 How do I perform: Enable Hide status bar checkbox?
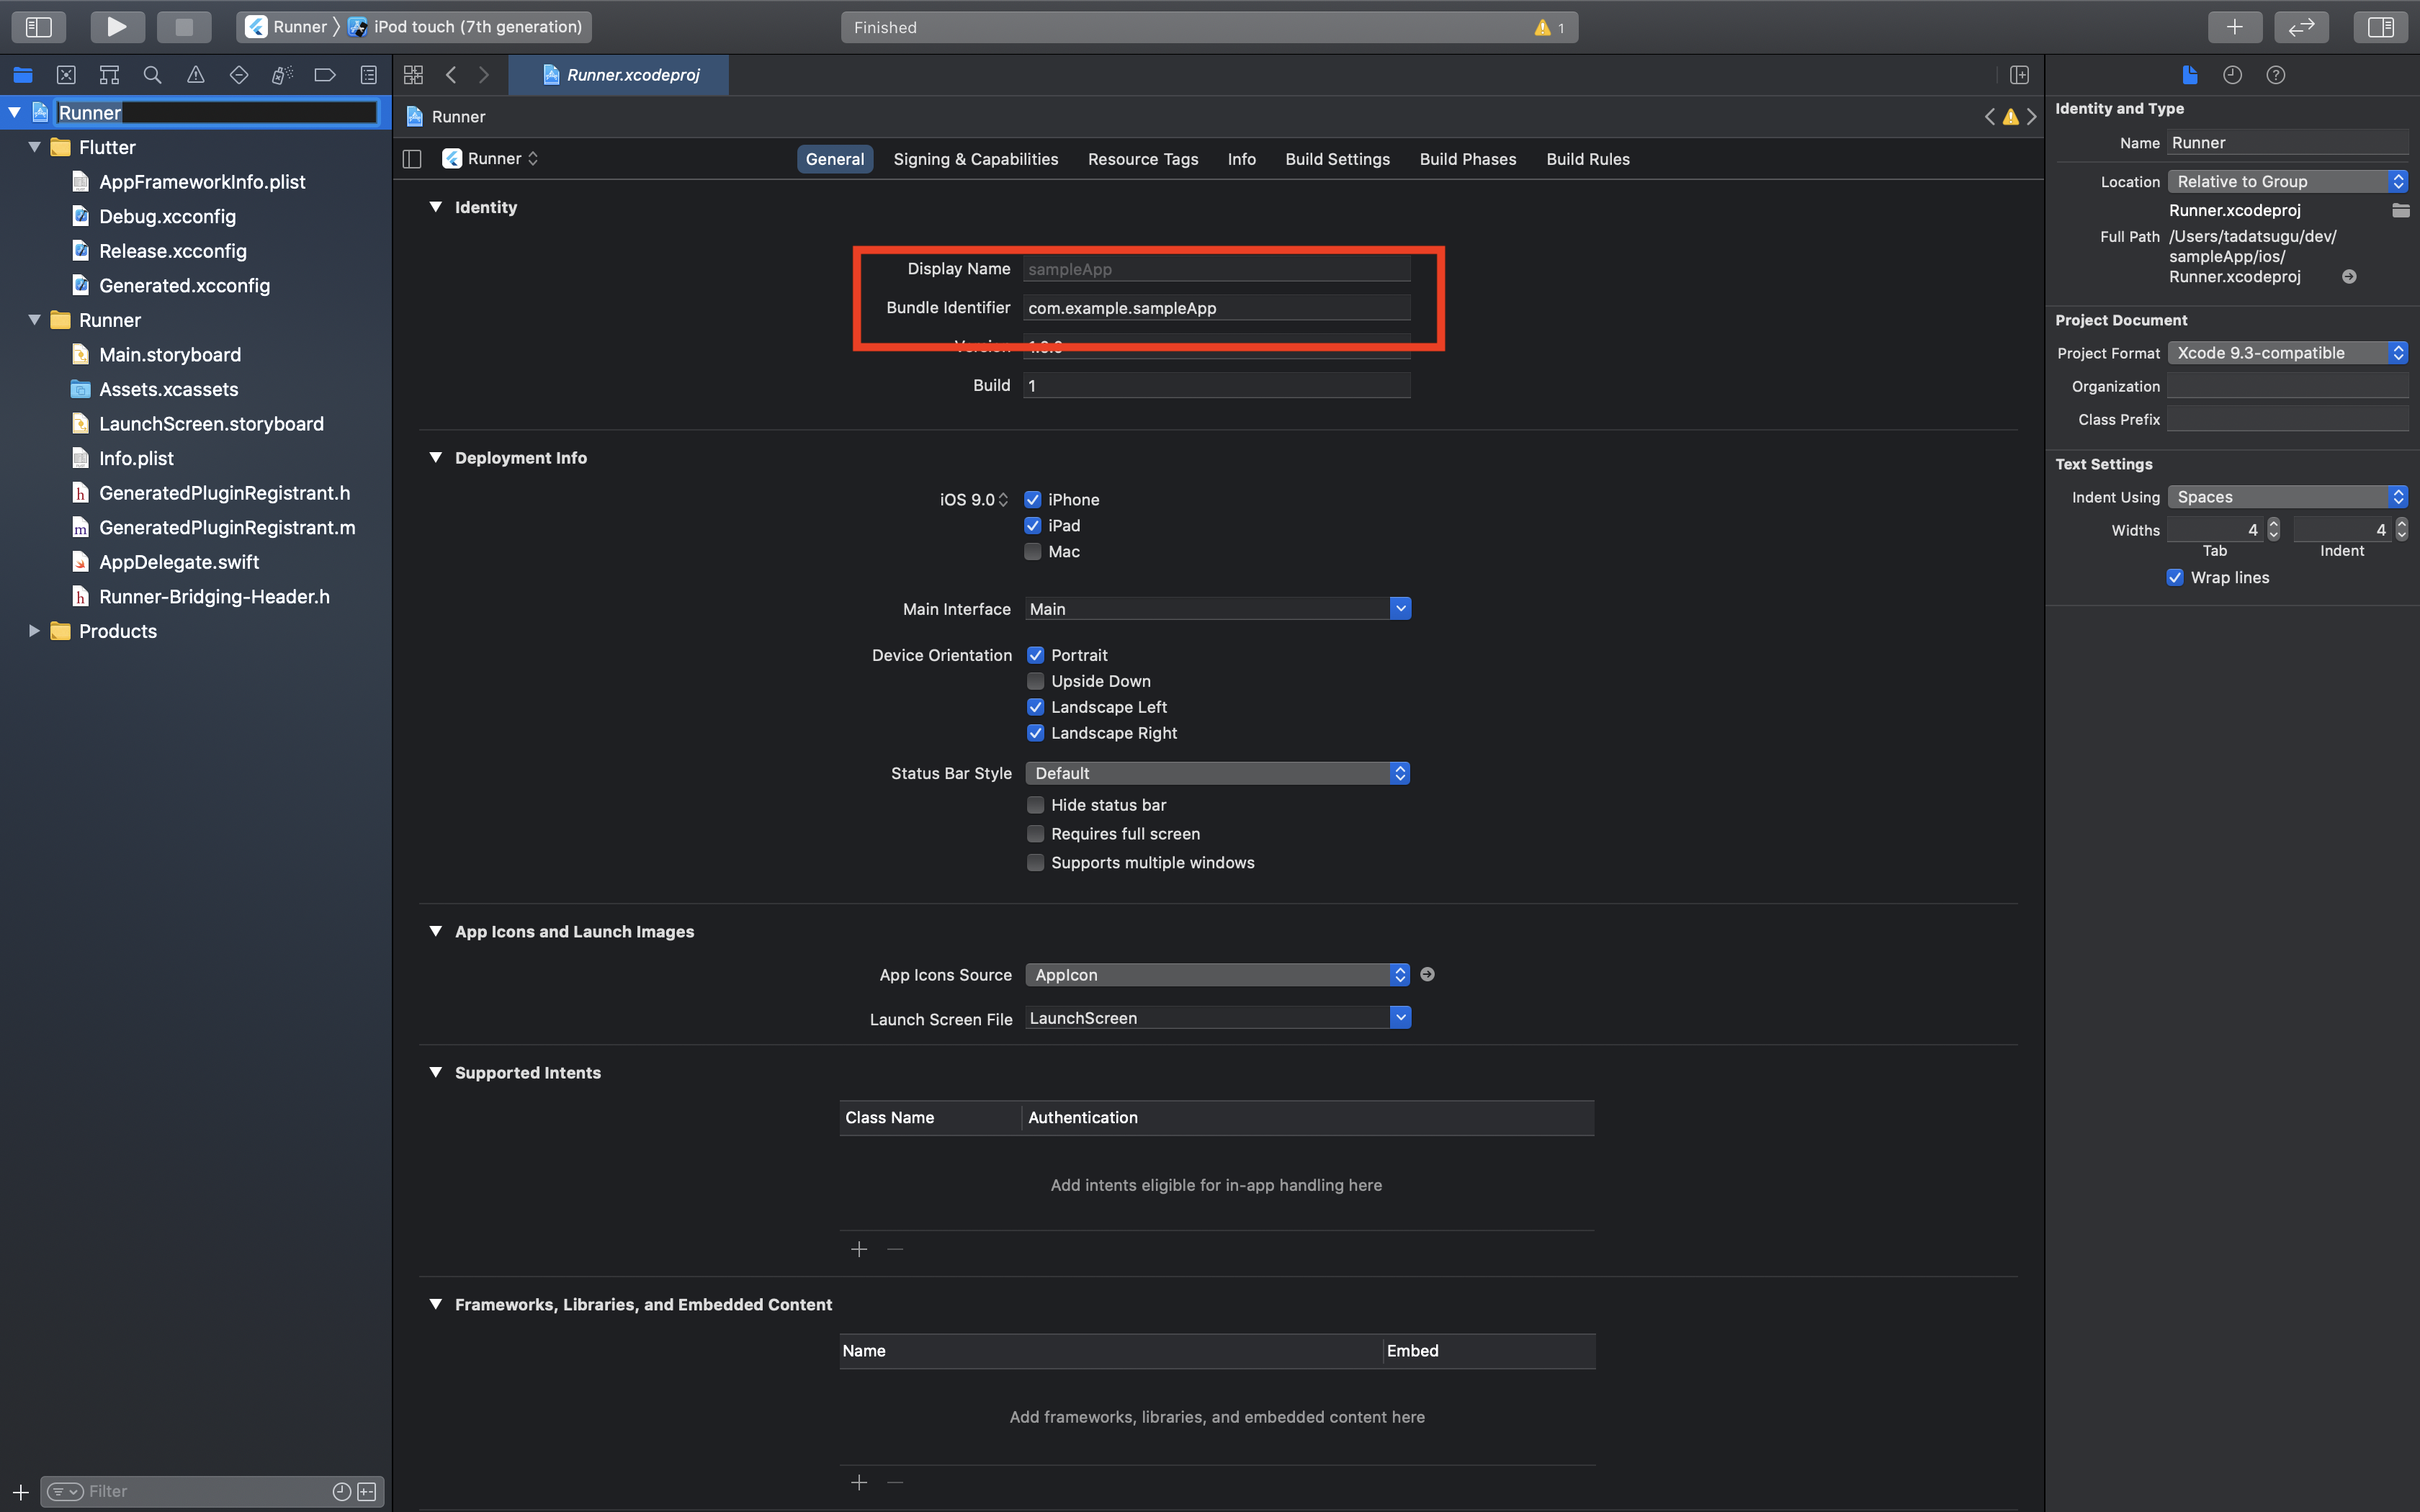coord(1036,805)
